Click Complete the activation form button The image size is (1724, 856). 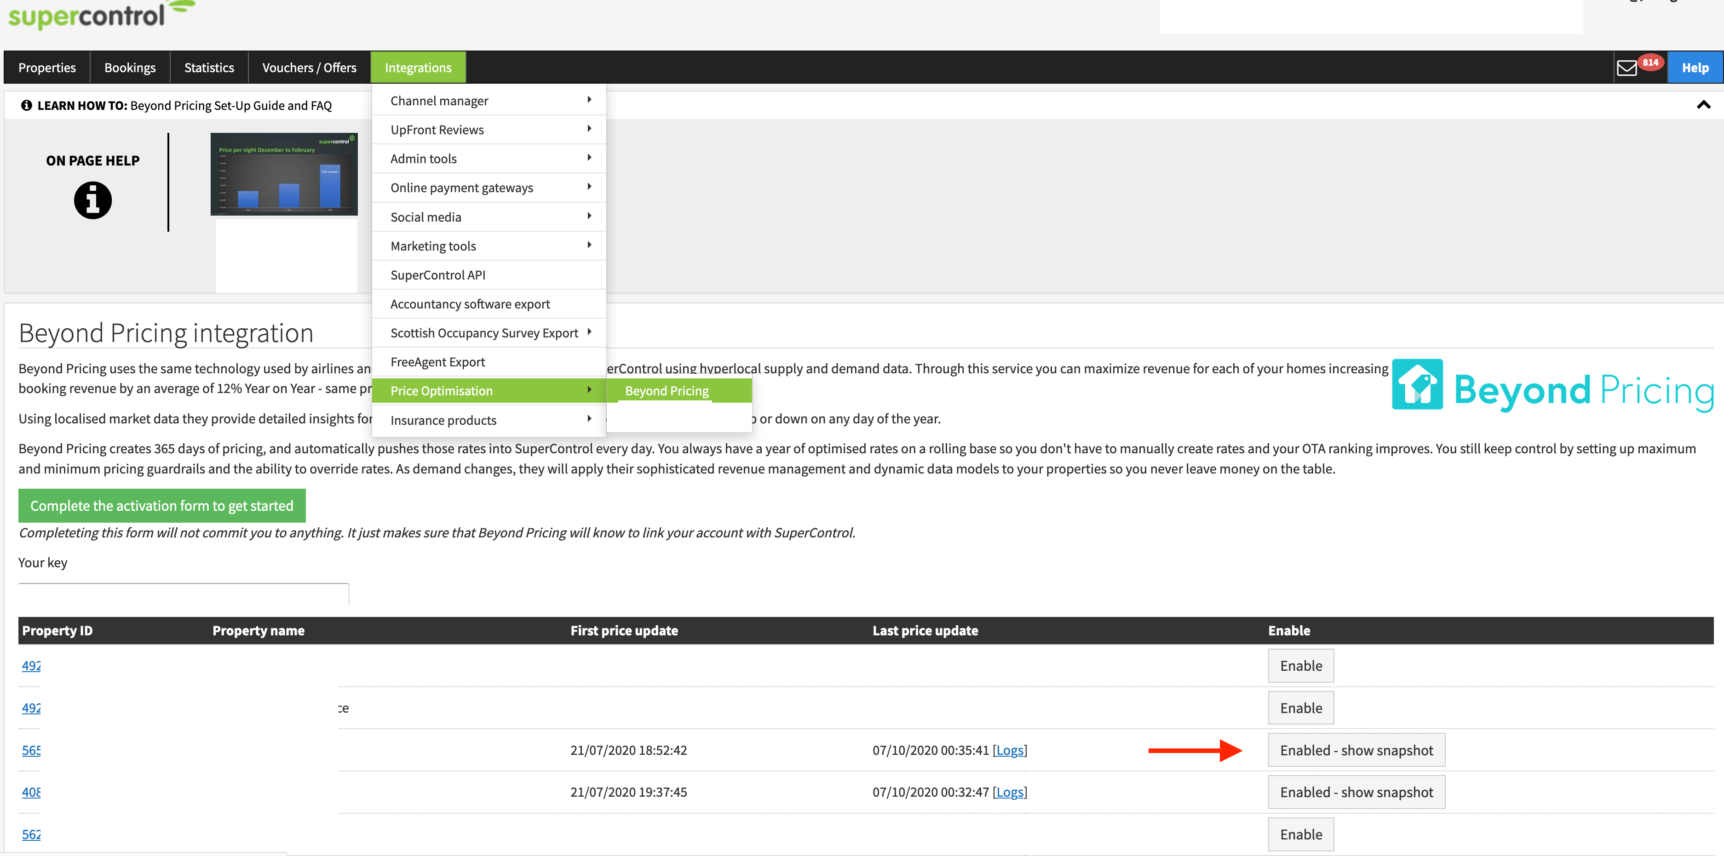[x=162, y=506]
